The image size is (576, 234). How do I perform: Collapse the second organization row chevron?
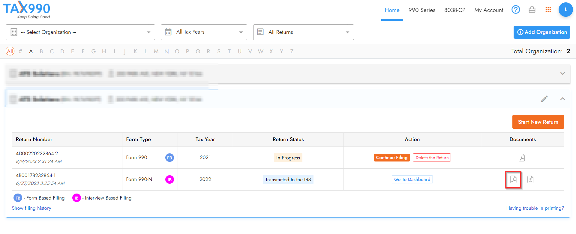562,99
